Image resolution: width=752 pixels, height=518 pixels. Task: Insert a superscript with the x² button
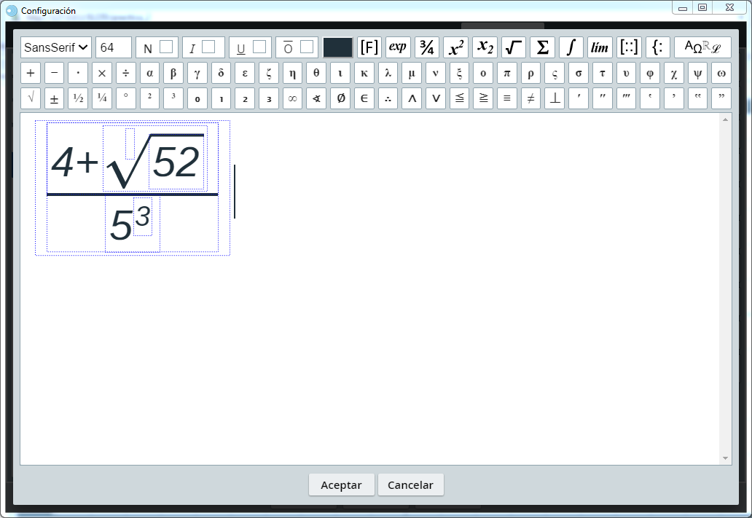coord(456,47)
